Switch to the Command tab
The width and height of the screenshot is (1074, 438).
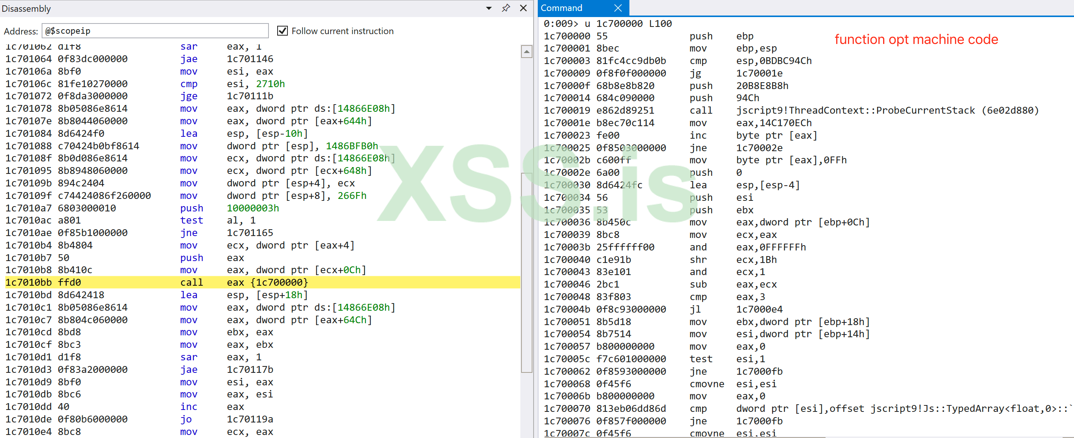tap(561, 8)
